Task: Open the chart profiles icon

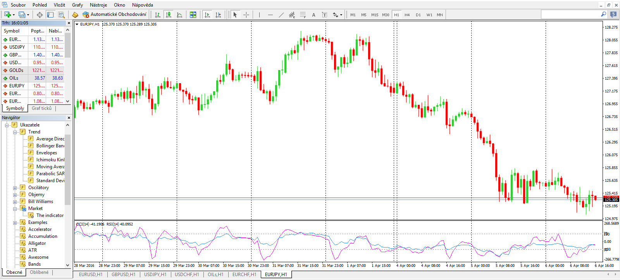Action: tap(22, 15)
